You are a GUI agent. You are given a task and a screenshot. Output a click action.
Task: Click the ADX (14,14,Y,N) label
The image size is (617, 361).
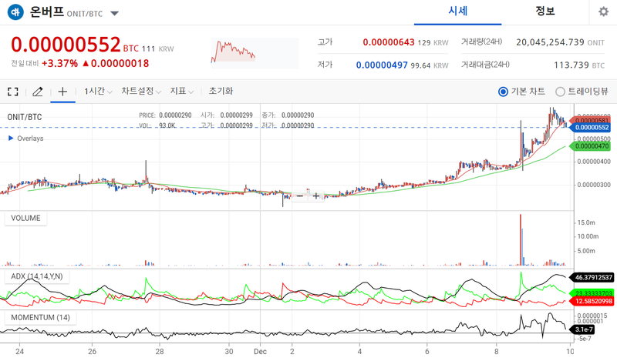[36, 276]
